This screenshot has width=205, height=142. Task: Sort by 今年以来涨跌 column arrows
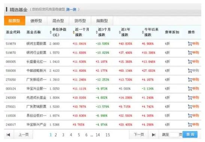(x=143, y=32)
